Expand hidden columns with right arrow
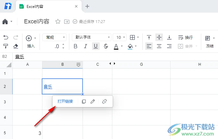 tap(115, 63)
